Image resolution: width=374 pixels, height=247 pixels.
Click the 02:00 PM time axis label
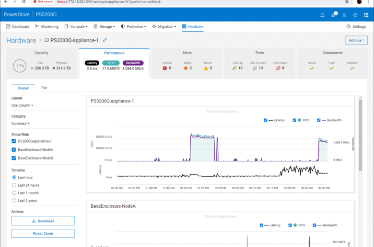coord(221,188)
